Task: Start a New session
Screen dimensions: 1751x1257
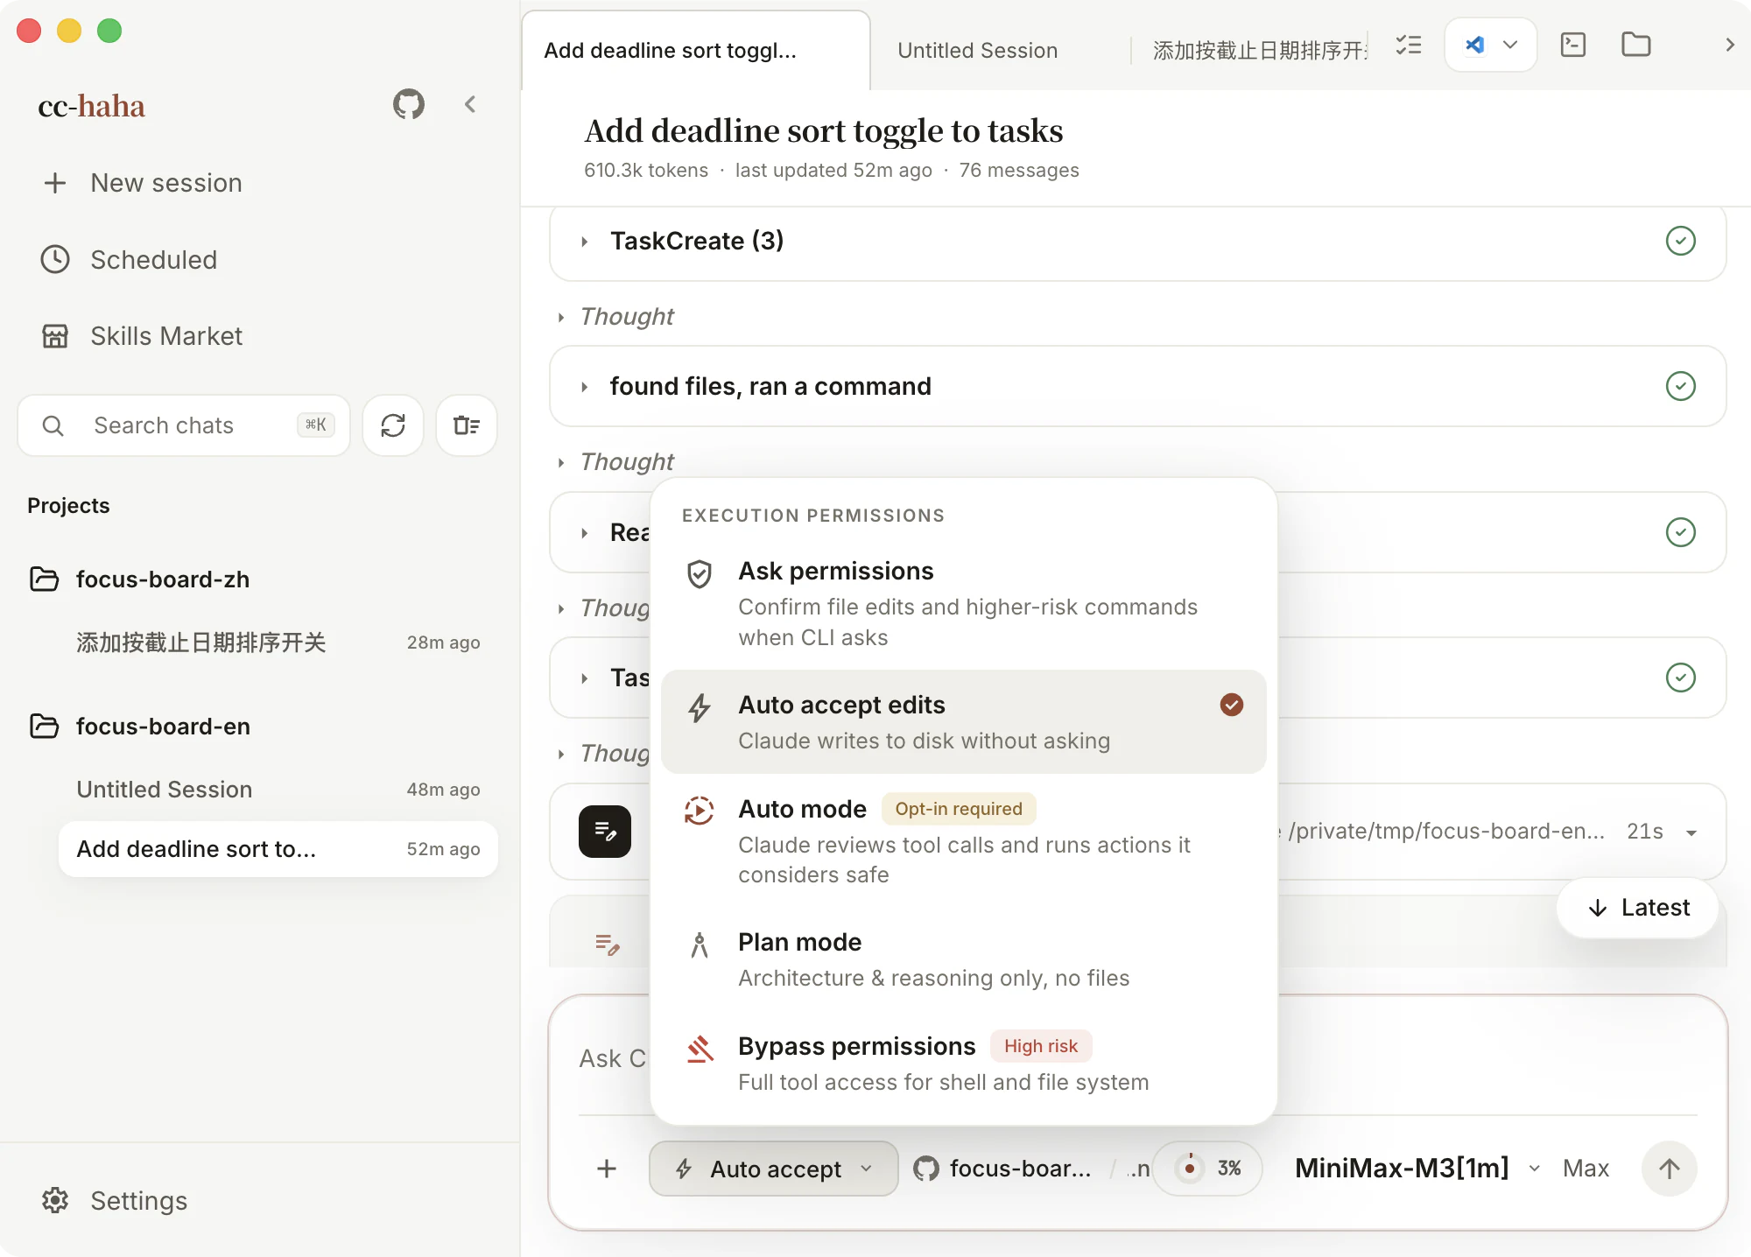Action: (142, 183)
